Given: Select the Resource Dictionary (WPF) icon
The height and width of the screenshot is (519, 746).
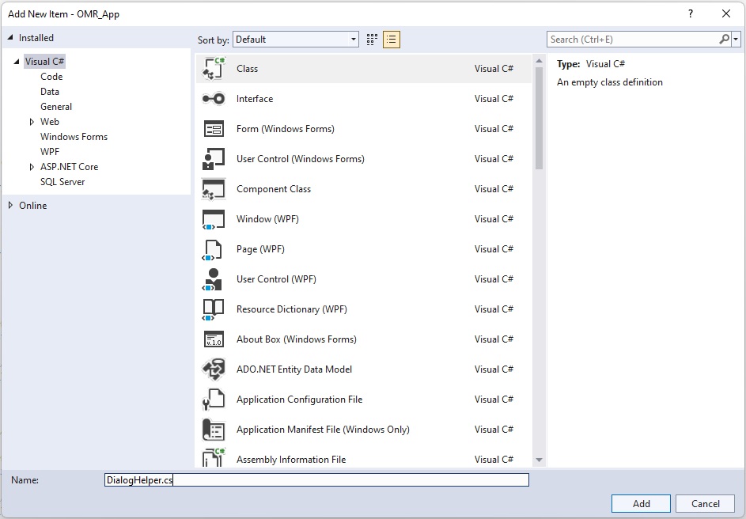Looking at the screenshot, I should pyautogui.click(x=214, y=309).
